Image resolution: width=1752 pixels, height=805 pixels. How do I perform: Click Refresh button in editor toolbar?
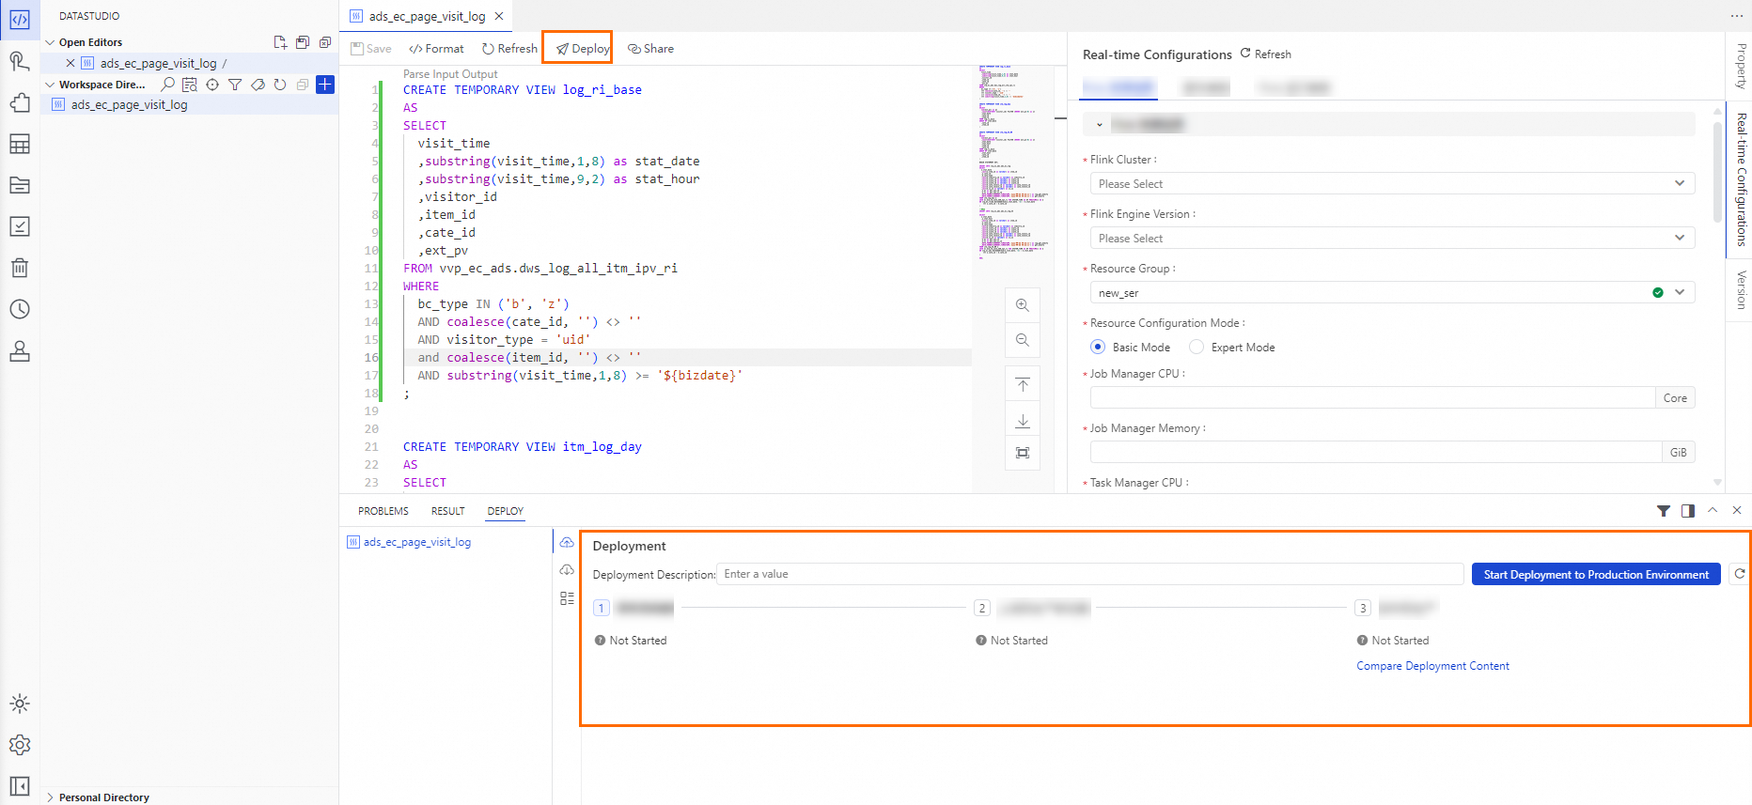click(509, 49)
